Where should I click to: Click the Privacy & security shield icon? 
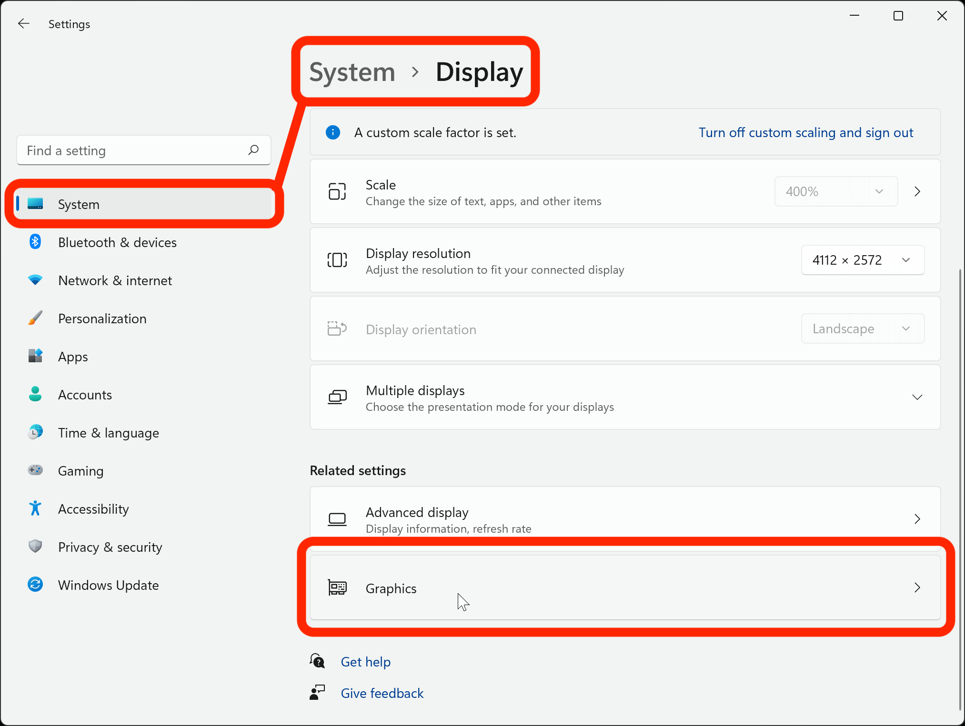click(x=35, y=546)
